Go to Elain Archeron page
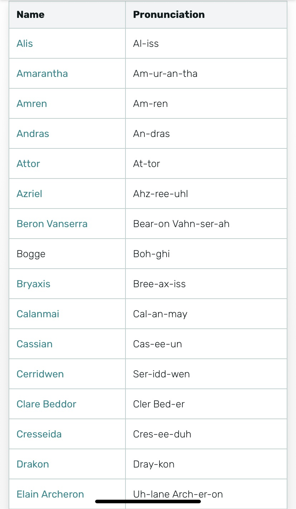 tap(50, 494)
